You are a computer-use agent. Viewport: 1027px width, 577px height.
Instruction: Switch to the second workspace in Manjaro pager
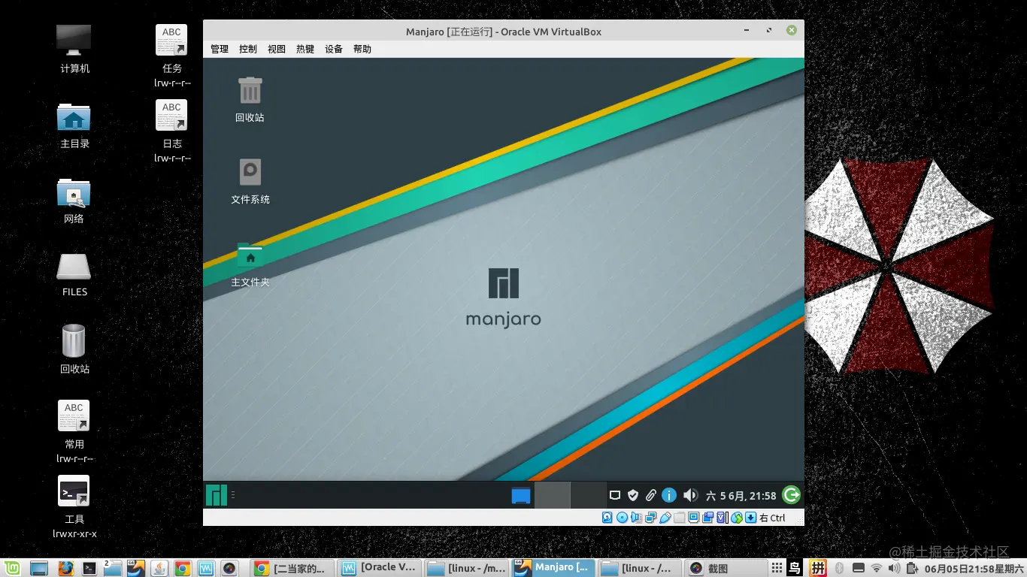[x=588, y=495]
